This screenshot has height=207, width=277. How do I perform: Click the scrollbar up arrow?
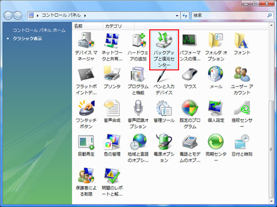coord(271,25)
